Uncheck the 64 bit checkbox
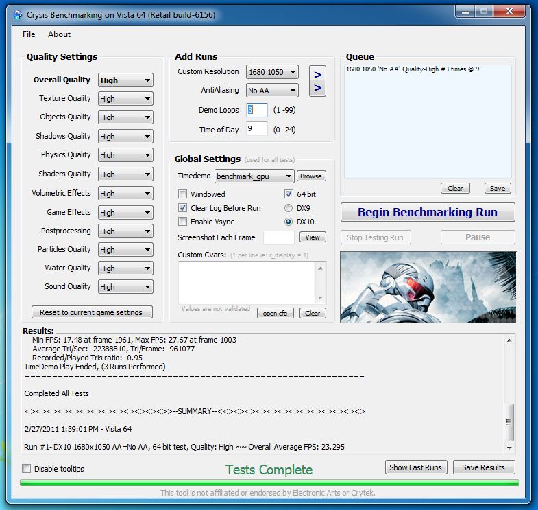 pos(289,194)
